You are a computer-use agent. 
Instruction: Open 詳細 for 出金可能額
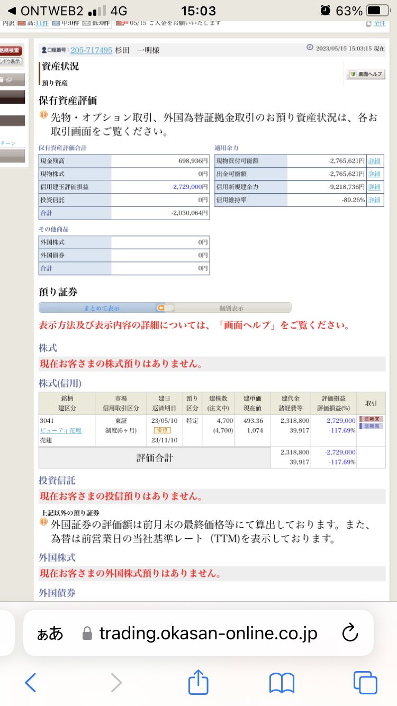[374, 174]
